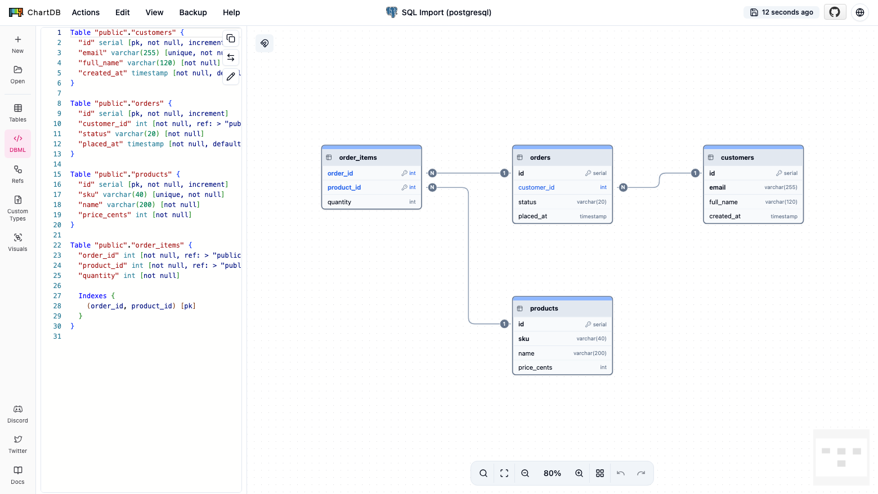878x494 pixels.
Task: Select the customers table header
Action: (x=753, y=158)
